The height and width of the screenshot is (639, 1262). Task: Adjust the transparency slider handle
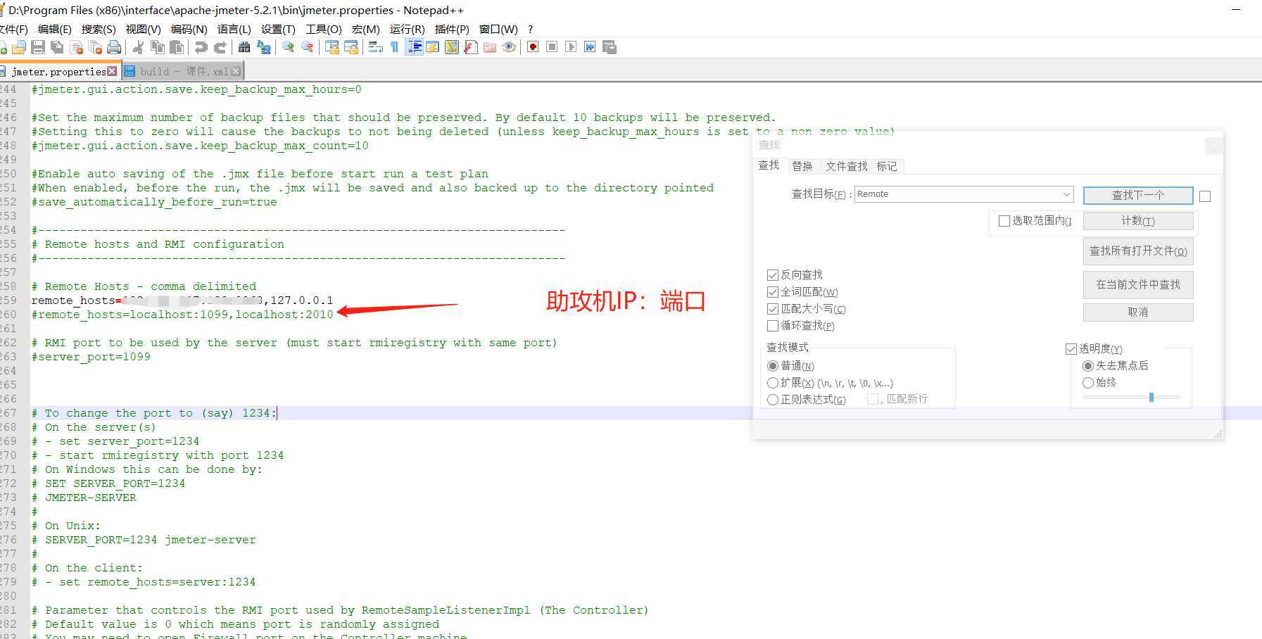[1151, 397]
